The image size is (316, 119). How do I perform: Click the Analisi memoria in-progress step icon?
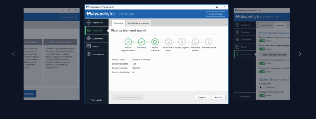click(x=155, y=42)
